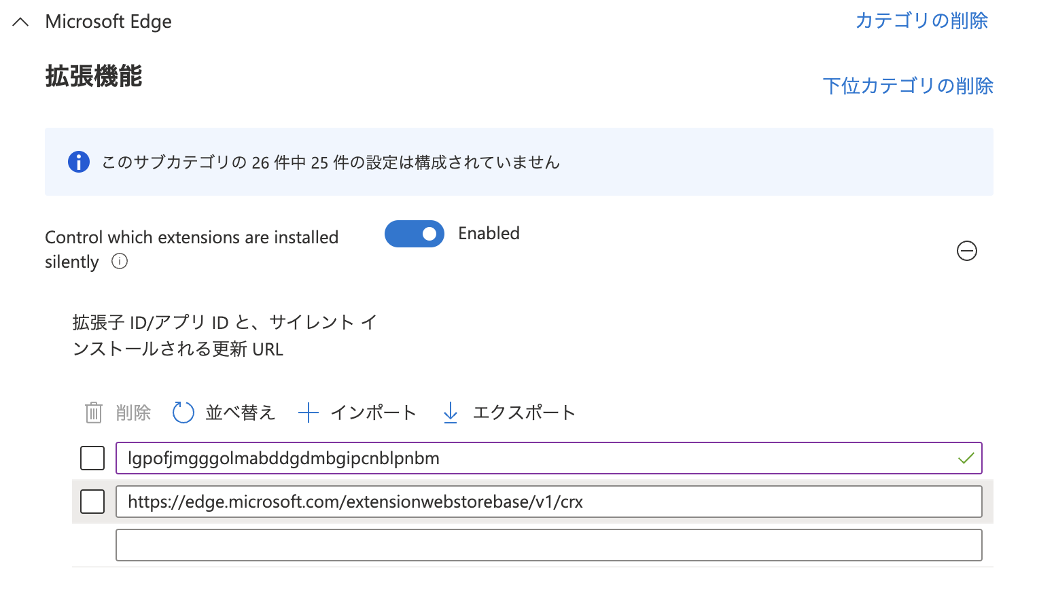Select the 並べ替え (sort) circular arrow icon
This screenshot has height=594, width=1037.
182,412
